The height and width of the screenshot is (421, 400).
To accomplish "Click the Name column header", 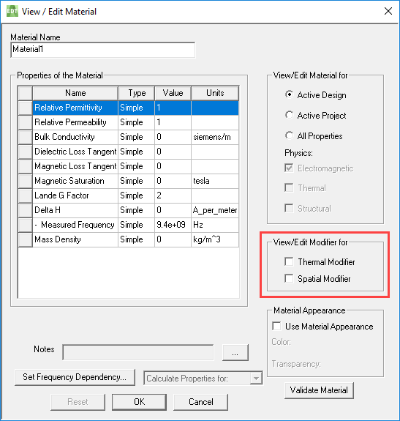I will 75,93.
